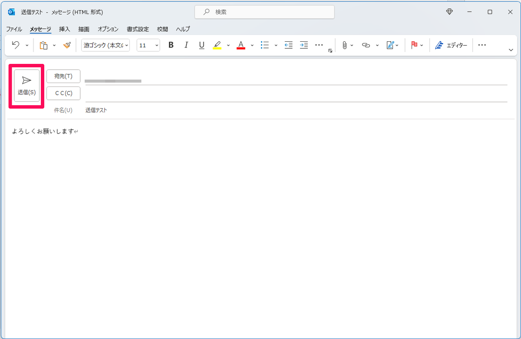This screenshot has width=521, height=339.
Task: Click the body text よろしくお願いします
Action: (x=43, y=131)
